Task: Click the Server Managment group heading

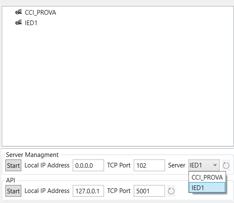Action: 32,155
